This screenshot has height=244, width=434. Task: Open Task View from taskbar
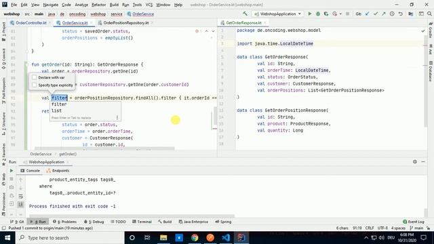click(x=147, y=238)
